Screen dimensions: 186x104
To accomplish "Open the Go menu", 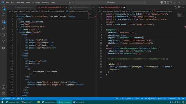I will pyautogui.click(x=33, y=3).
